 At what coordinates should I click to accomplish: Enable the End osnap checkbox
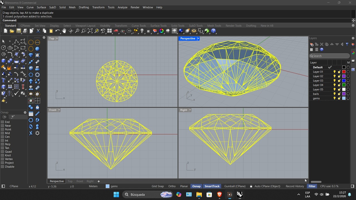[3, 122]
